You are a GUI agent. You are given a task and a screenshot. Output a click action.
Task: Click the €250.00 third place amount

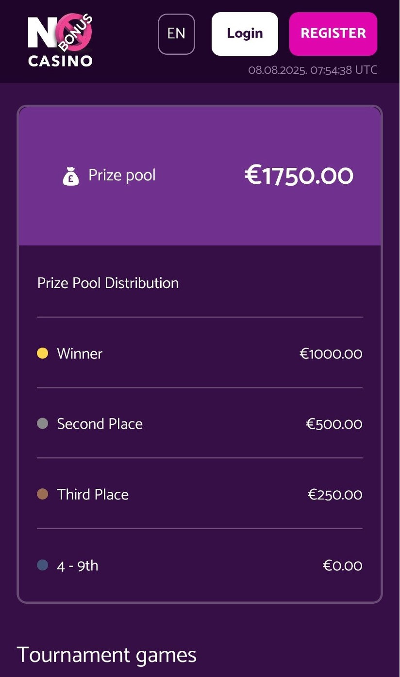point(335,495)
